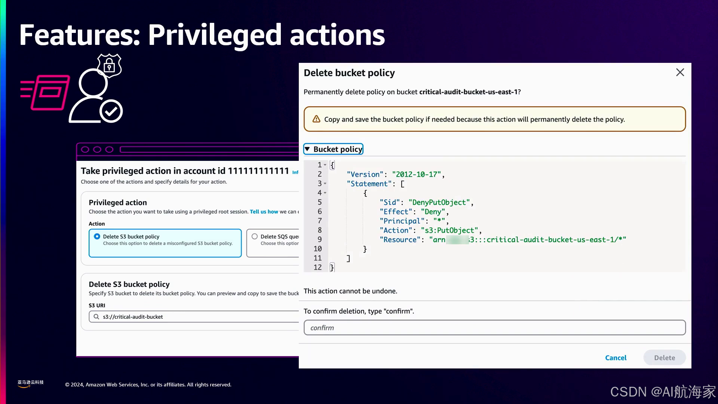Click the confirm text input field
This screenshot has height=404, width=718.
click(494, 328)
